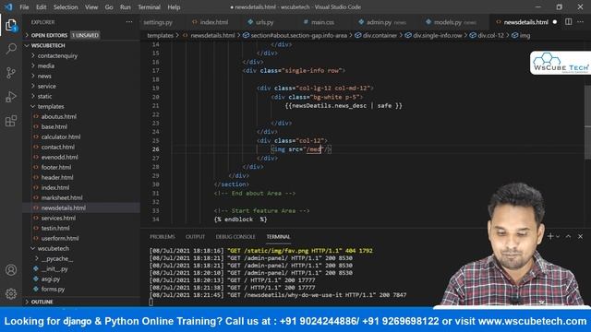Switch to Debug Console tab

pos(235,237)
